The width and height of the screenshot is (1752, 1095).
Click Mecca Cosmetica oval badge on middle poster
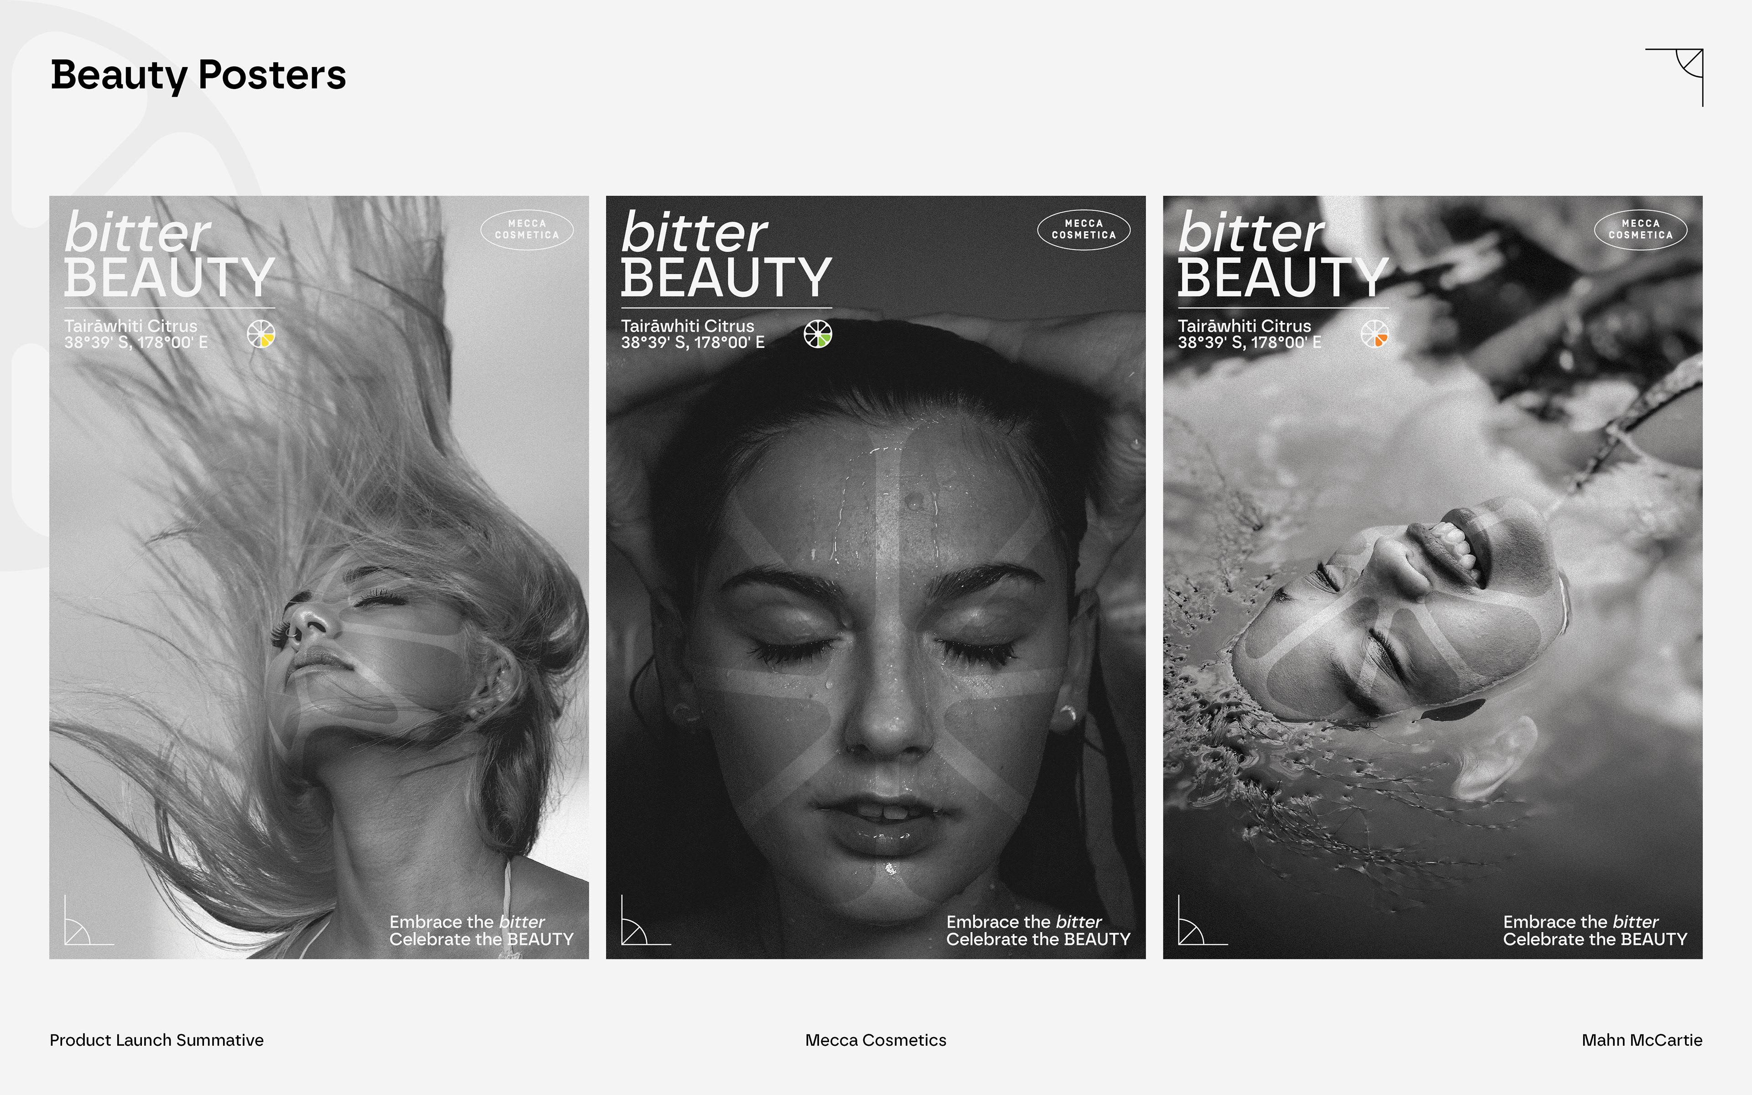point(1084,229)
